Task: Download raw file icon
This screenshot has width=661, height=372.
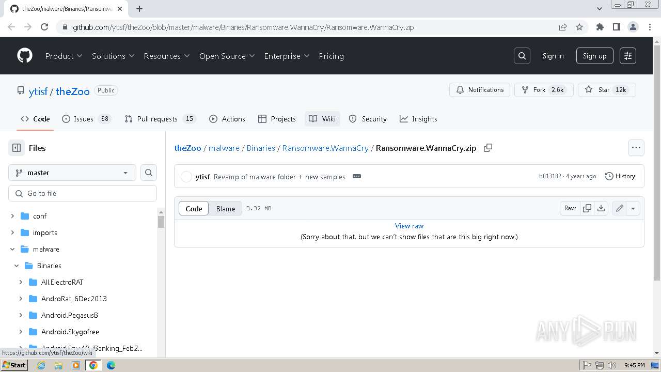Action: 601,208
